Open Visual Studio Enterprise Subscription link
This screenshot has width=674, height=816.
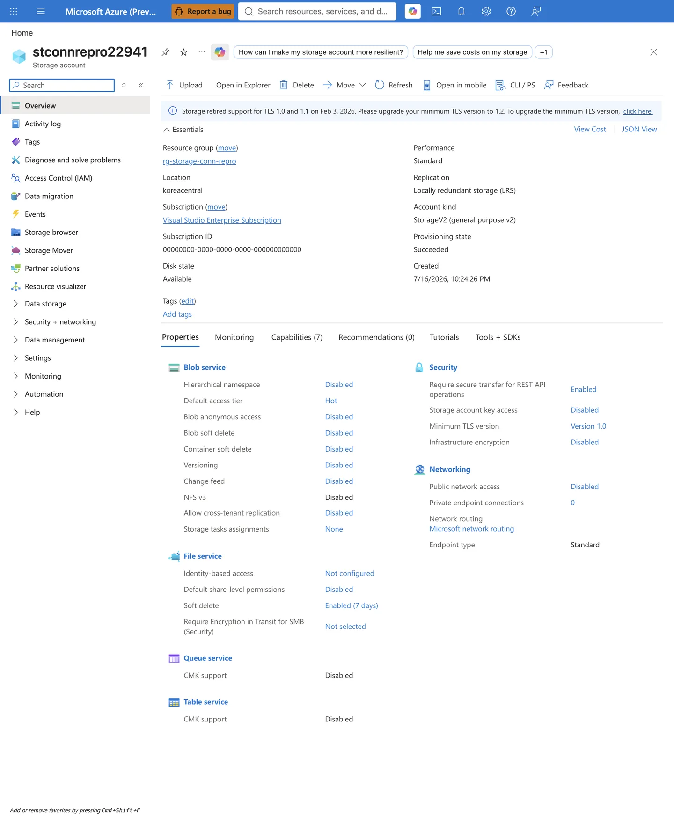[x=222, y=220]
